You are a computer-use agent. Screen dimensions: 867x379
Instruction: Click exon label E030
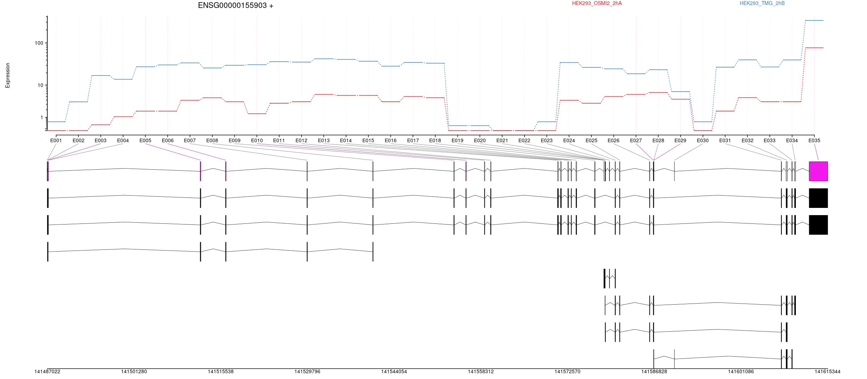click(703, 140)
